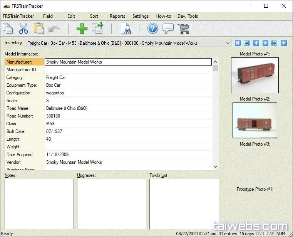Image resolution: width=293 pixels, height=237 pixels.
Task: Go to the next inventory record
Action: (x=265, y=43)
